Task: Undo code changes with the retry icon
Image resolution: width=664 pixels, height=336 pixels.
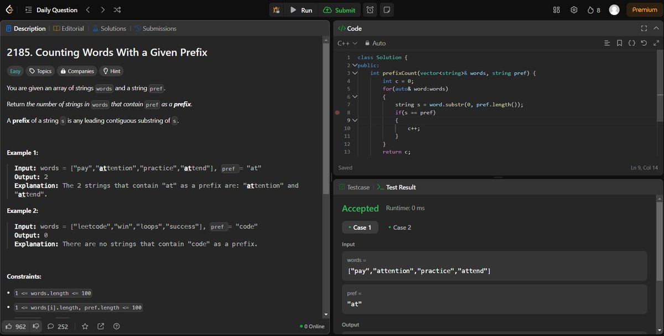Action: click(644, 43)
